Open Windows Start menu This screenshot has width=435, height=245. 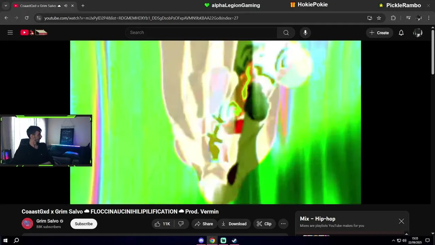tap(5, 241)
